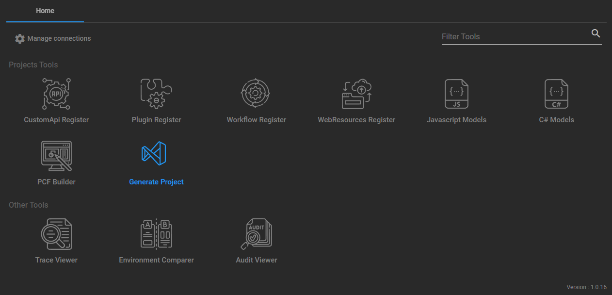This screenshot has width=612, height=295.
Task: Click the search magnifier icon
Action: click(596, 33)
